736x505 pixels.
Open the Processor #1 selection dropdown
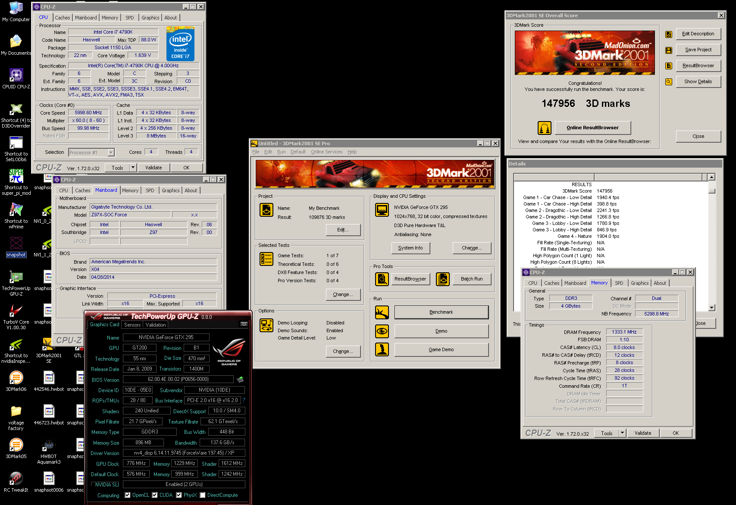coord(111,153)
